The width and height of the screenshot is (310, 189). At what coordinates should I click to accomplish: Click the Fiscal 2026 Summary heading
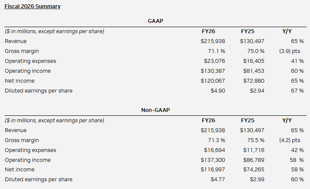coord(33,6)
